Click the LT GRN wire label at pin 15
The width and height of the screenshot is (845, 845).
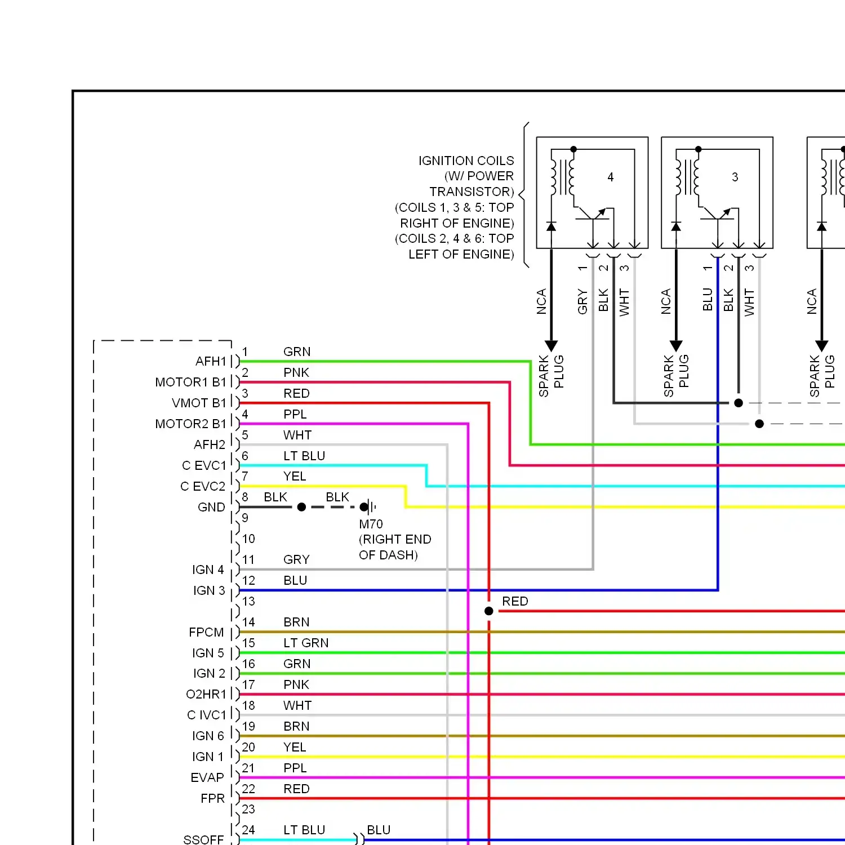pos(306,643)
